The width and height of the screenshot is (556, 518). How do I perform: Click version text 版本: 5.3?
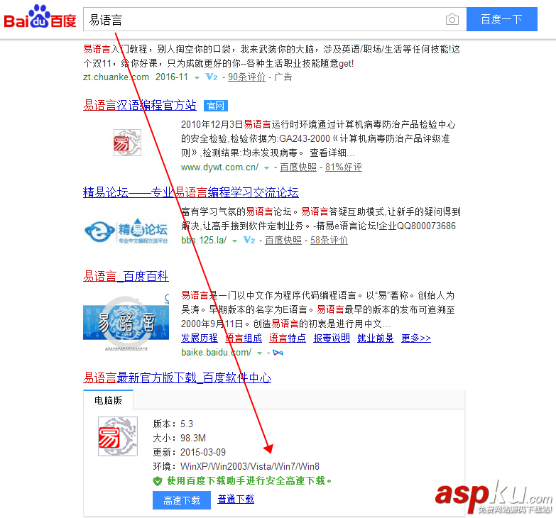(173, 424)
